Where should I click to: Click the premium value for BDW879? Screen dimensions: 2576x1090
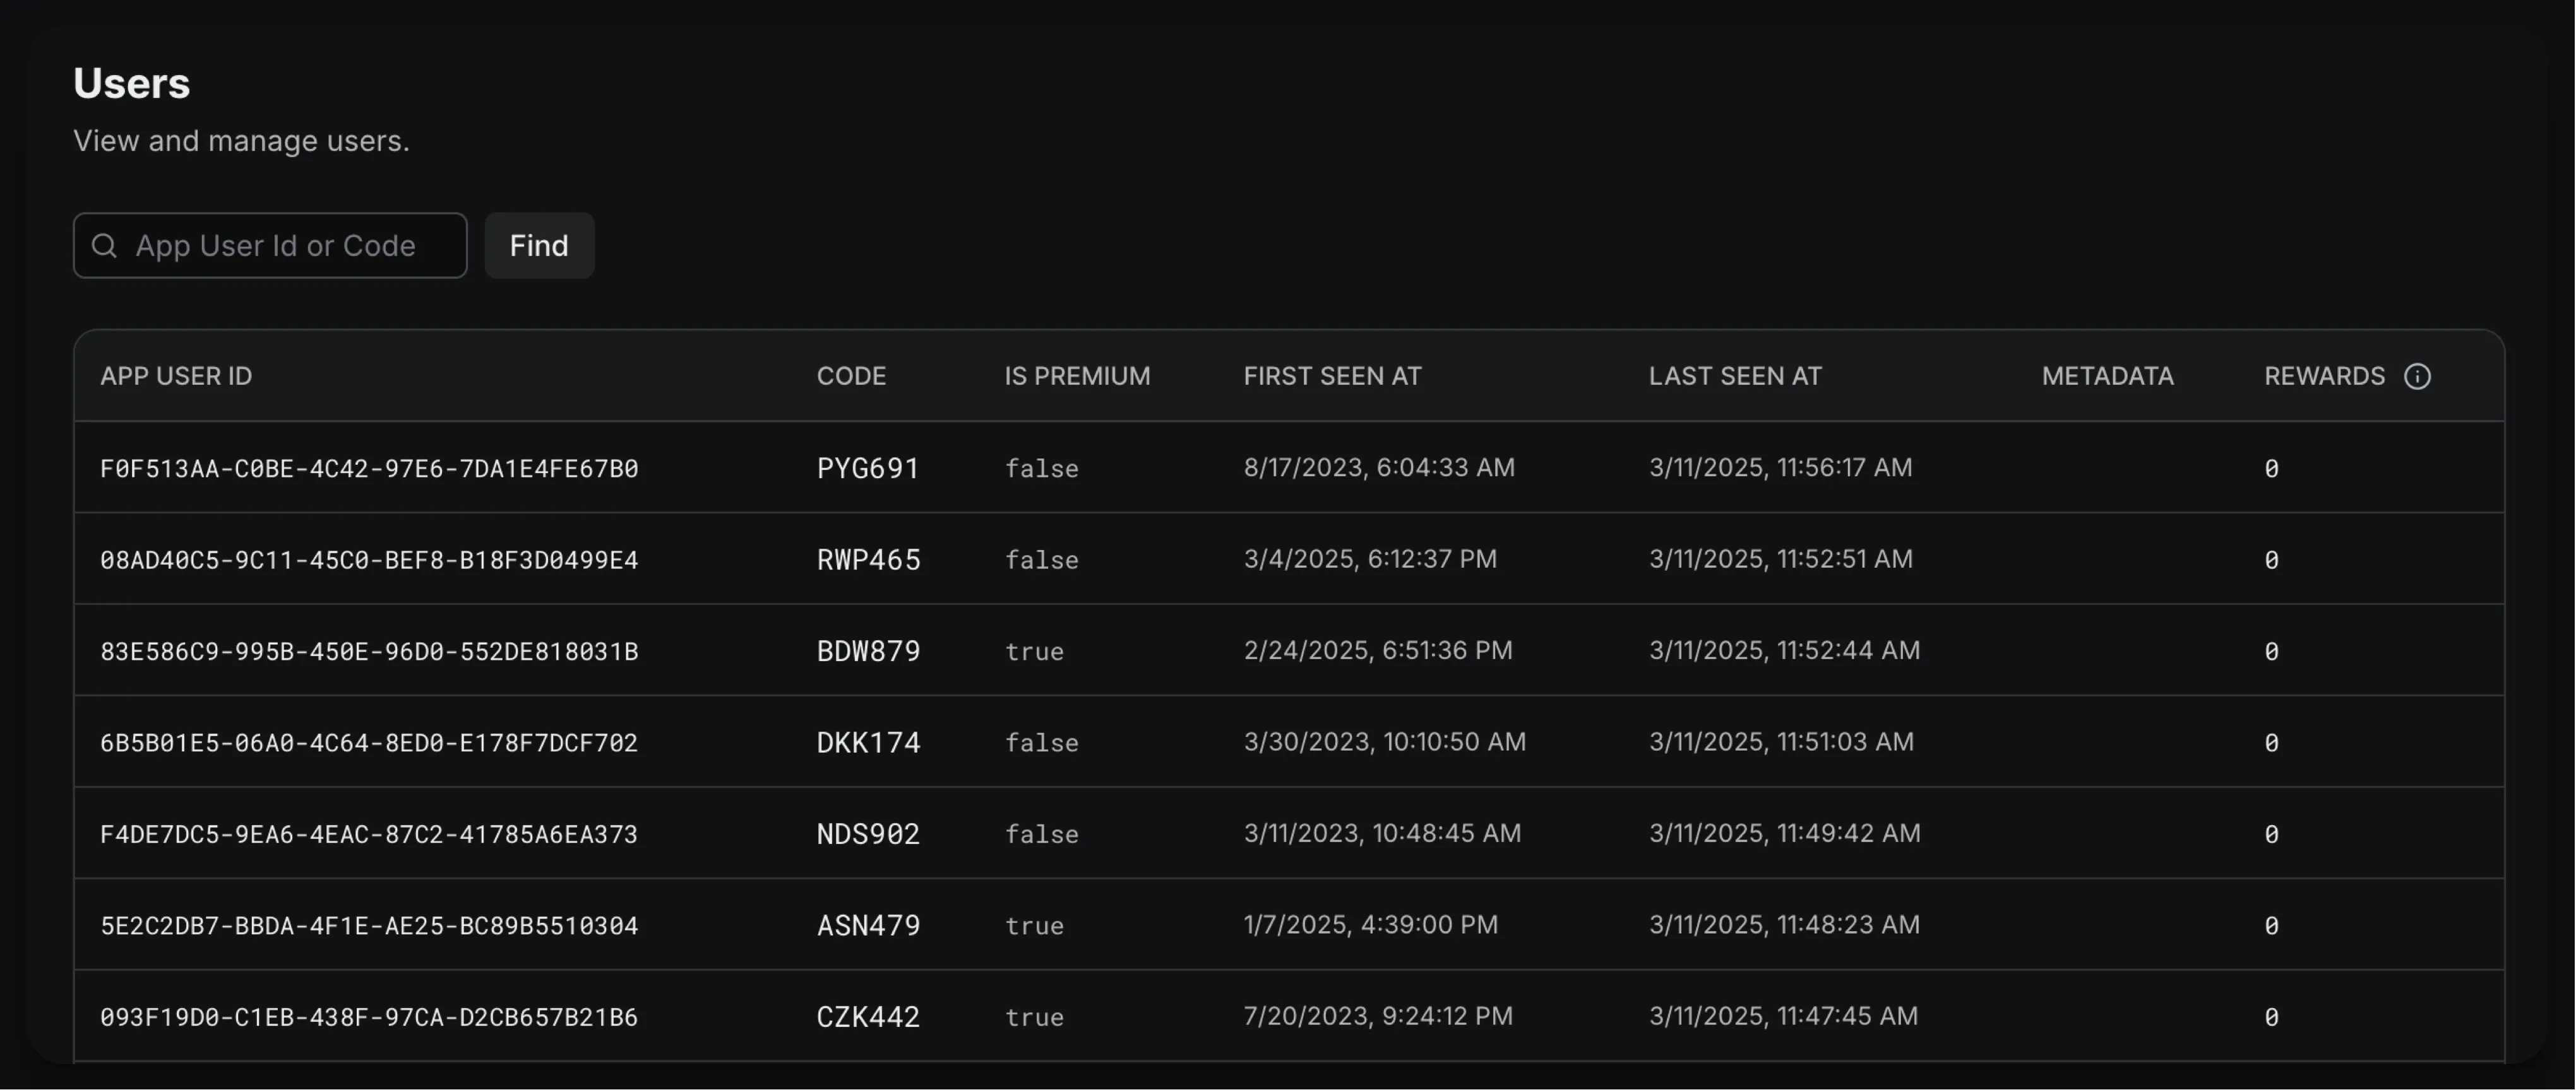click(1034, 652)
